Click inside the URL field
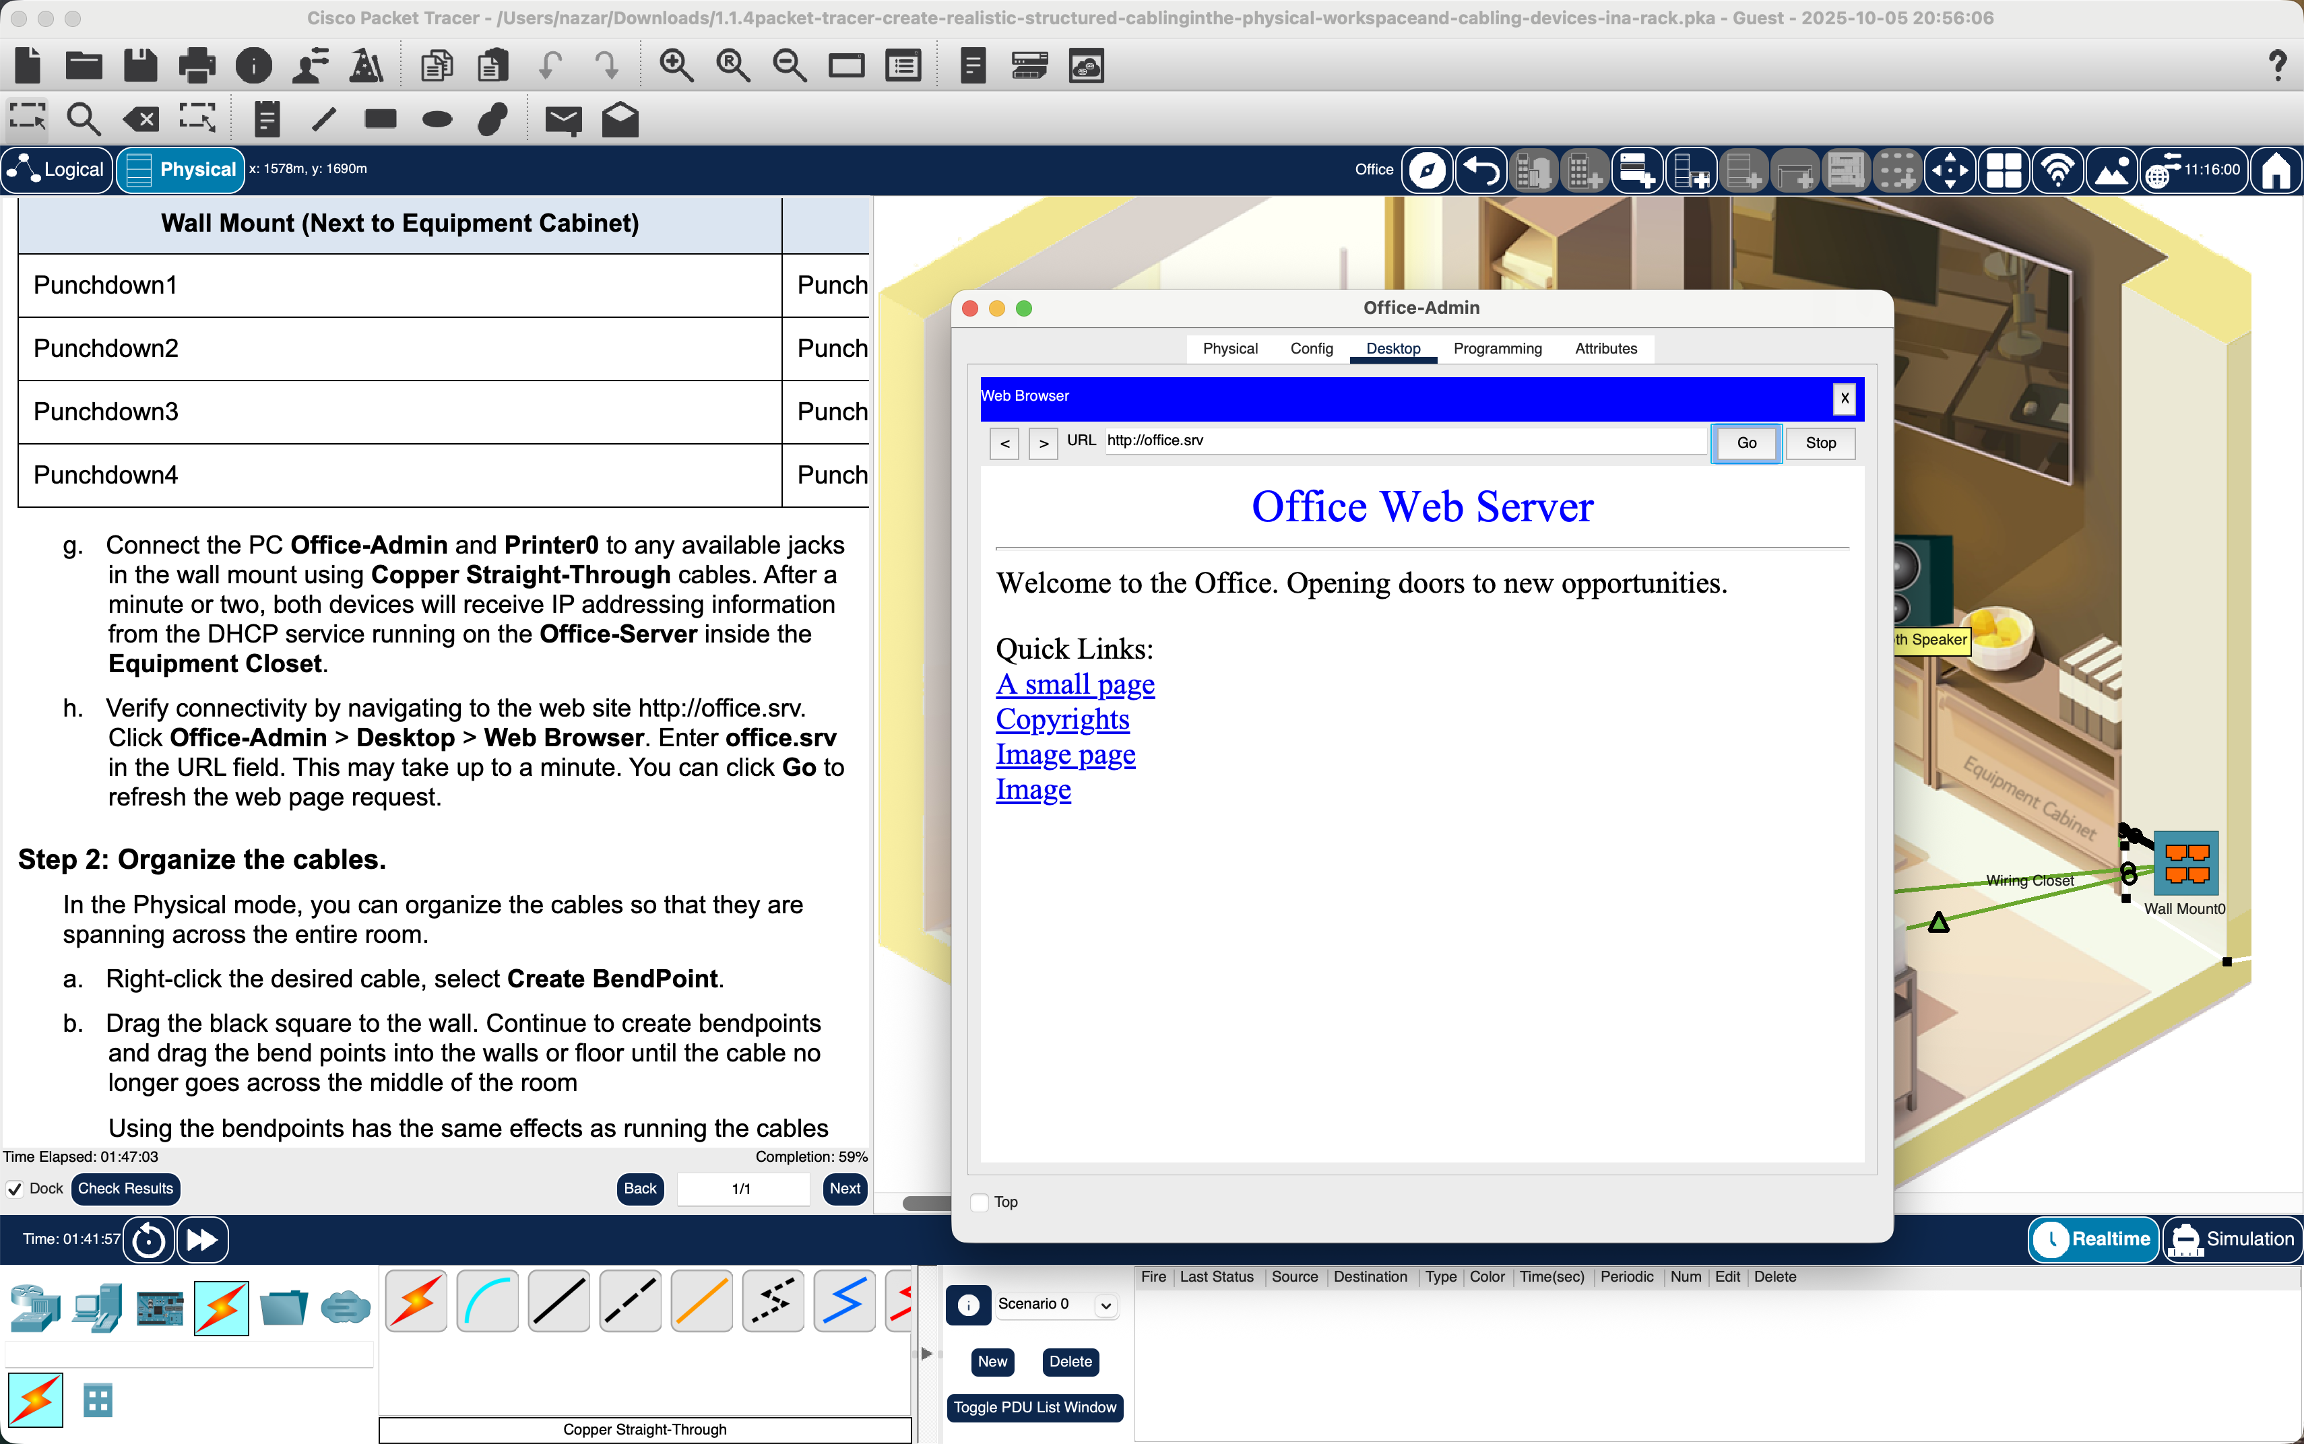This screenshot has width=2304, height=1444. click(x=1405, y=440)
